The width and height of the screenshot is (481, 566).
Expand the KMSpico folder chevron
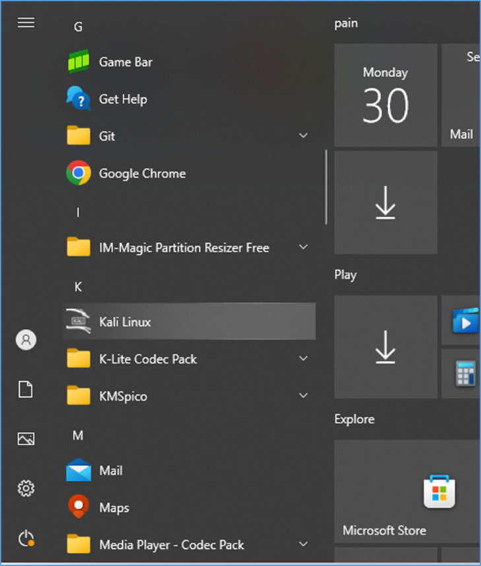pos(304,395)
